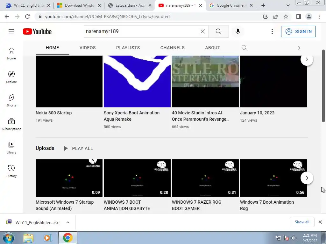Go to Home in the sidebar
326x244 pixels.
tap(11, 54)
